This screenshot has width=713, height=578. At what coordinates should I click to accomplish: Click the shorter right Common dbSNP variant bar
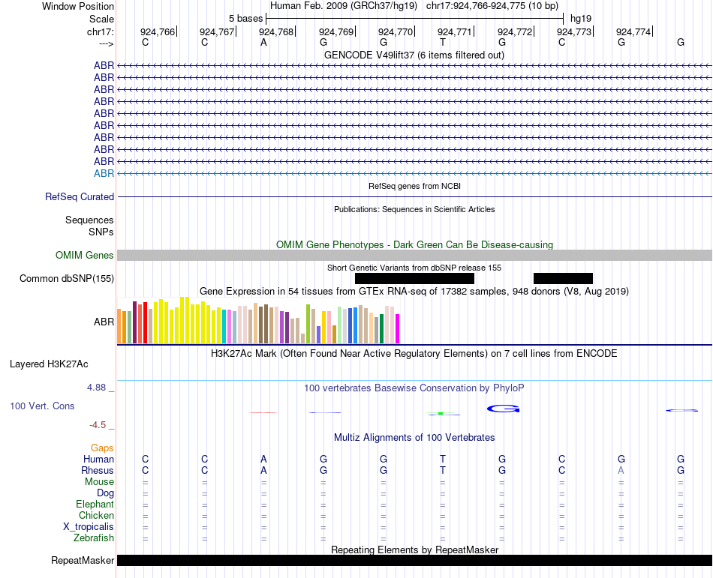pos(563,278)
